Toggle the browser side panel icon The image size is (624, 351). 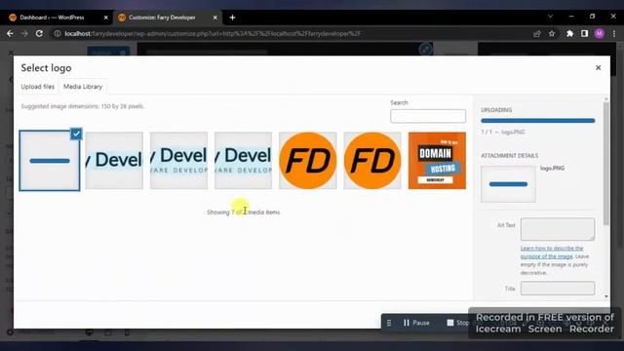(584, 34)
